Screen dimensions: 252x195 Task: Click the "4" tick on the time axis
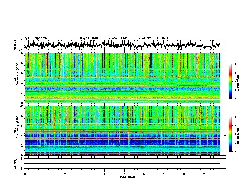(105, 174)
